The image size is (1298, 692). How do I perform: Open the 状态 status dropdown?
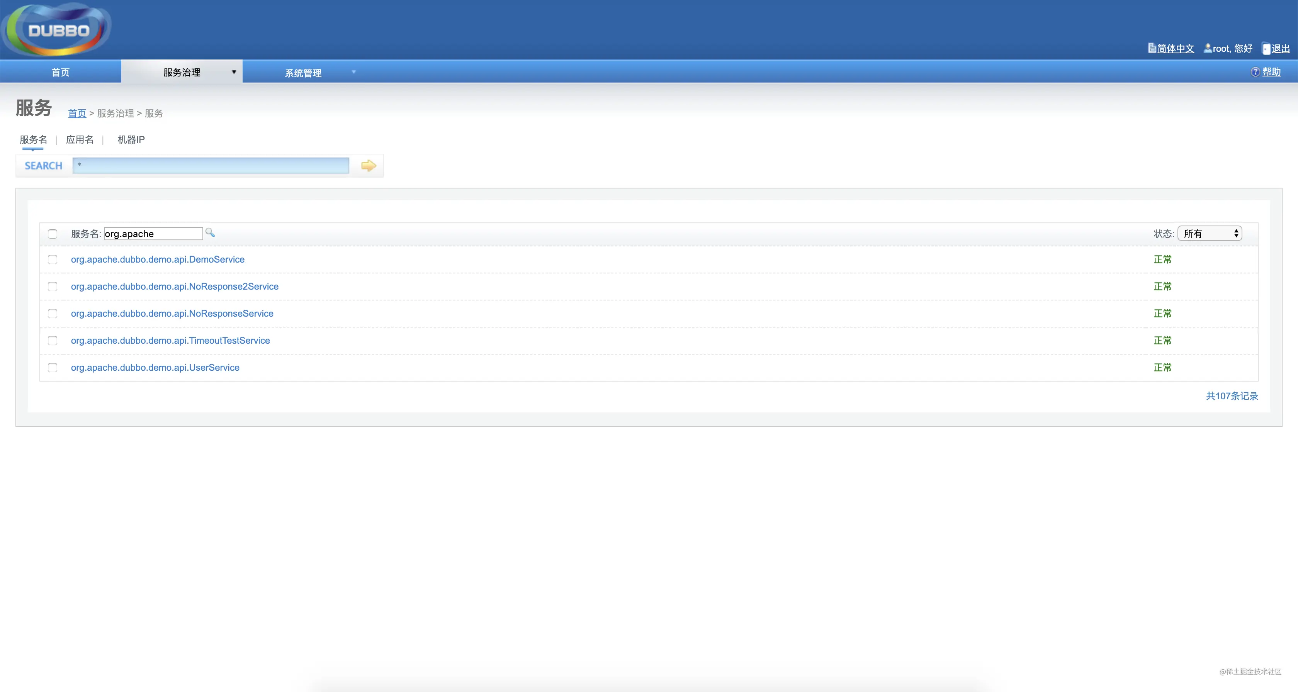point(1209,234)
